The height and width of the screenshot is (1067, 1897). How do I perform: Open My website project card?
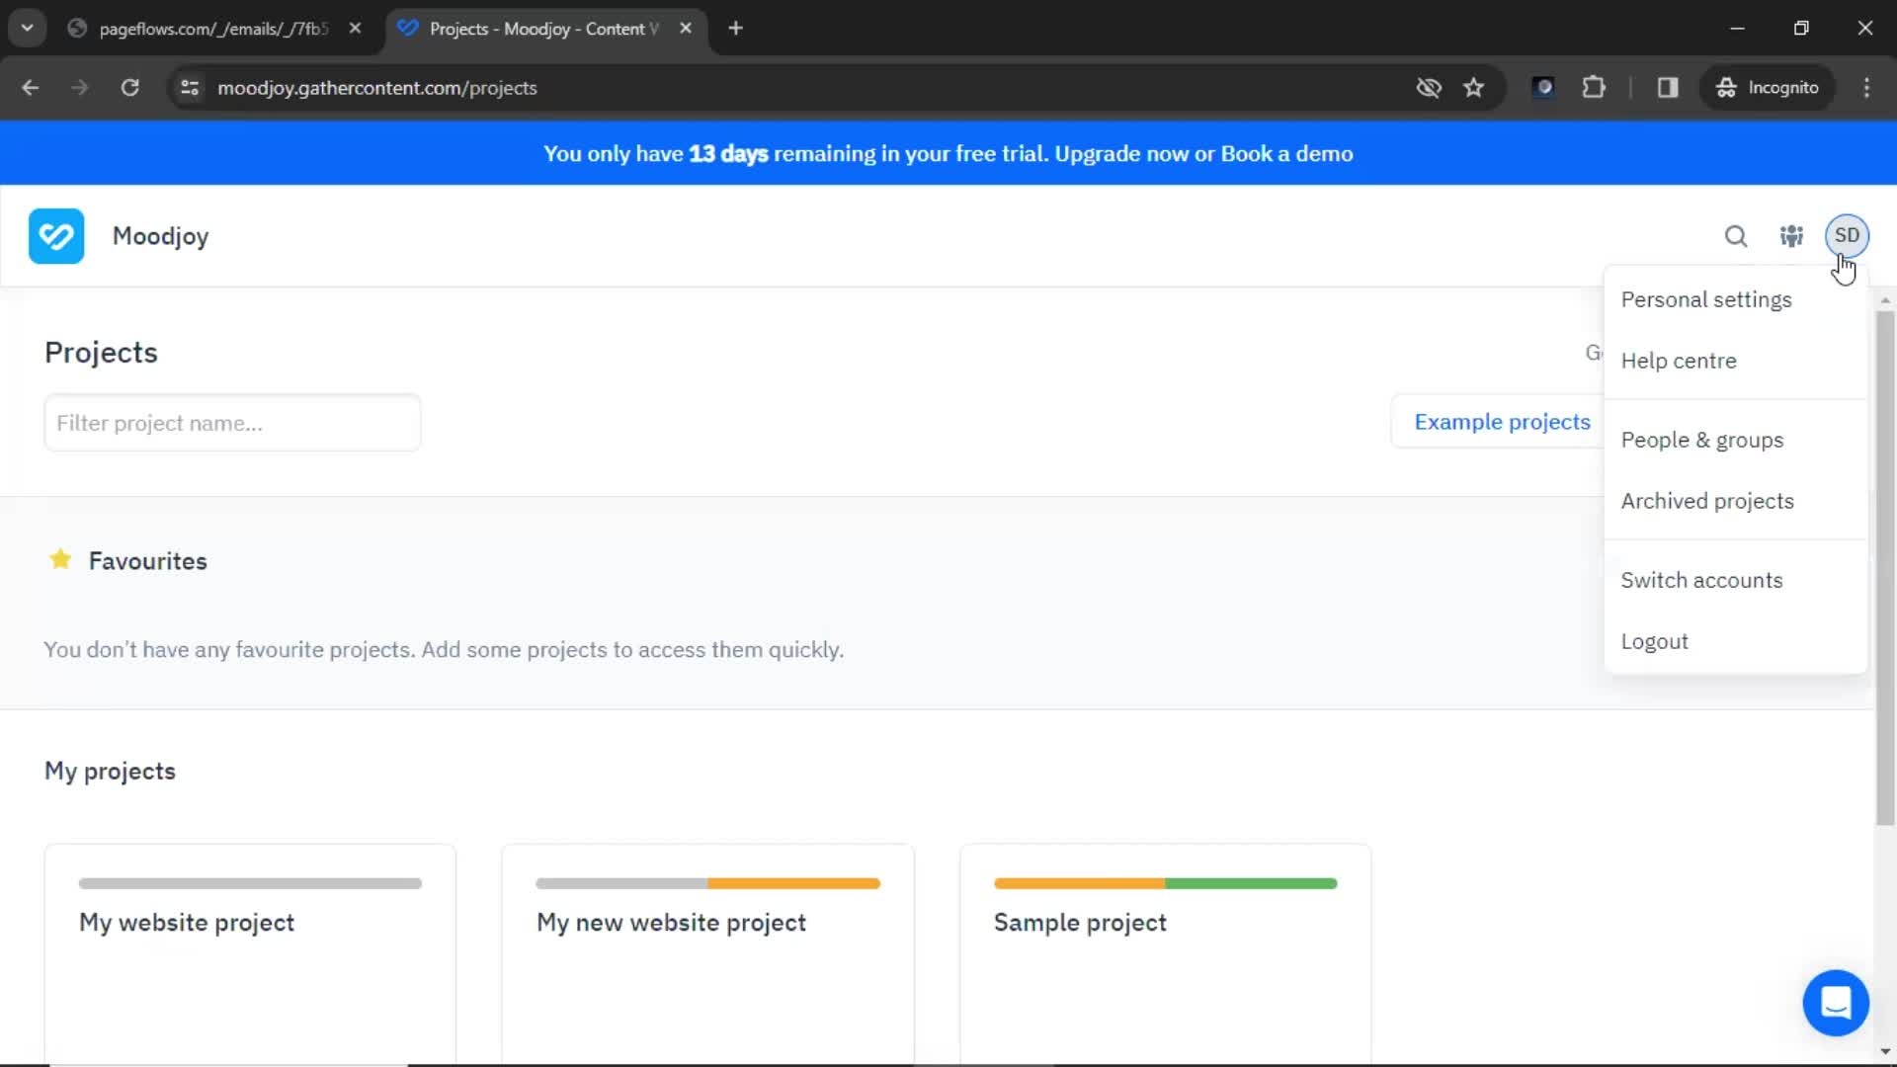click(250, 953)
